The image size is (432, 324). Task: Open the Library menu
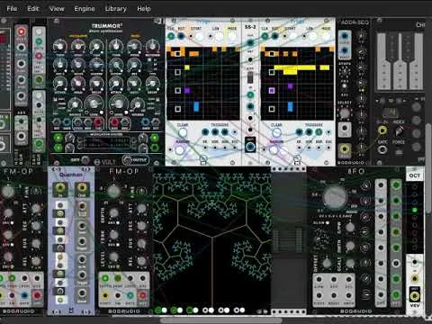115,9
